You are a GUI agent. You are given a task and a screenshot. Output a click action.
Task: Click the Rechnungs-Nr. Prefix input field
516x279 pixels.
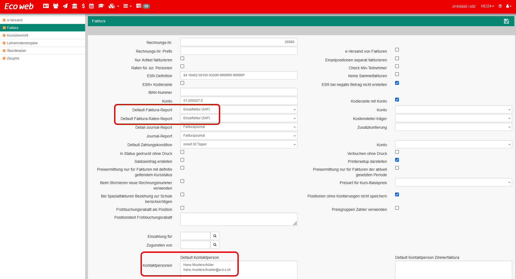[239, 51]
